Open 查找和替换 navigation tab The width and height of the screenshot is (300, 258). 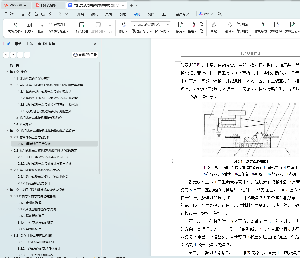click(x=47, y=44)
